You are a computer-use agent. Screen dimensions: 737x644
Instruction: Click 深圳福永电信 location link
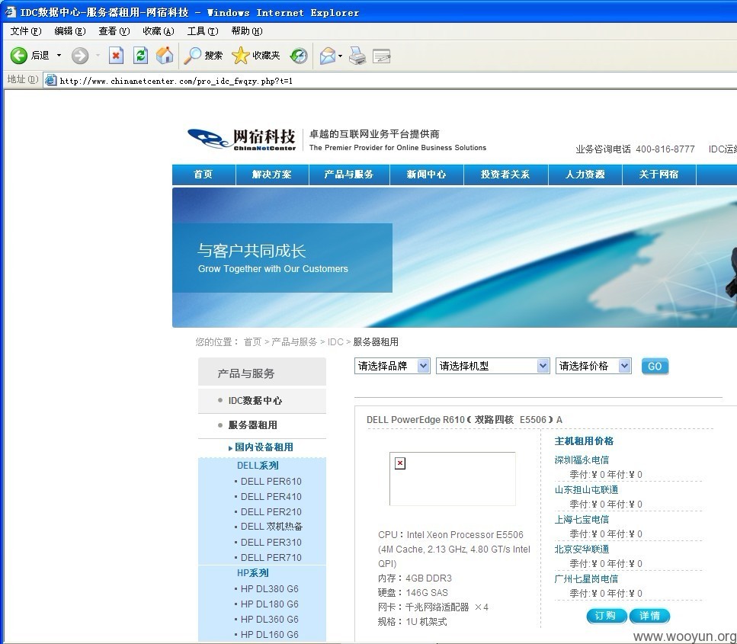[582, 460]
